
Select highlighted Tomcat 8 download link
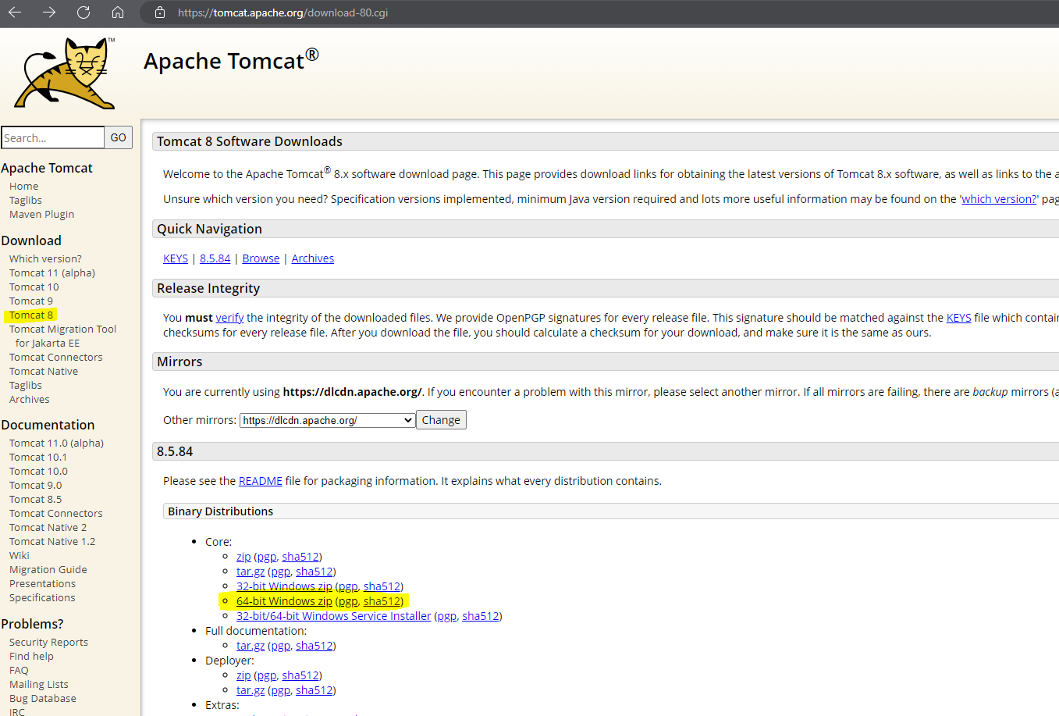(31, 315)
